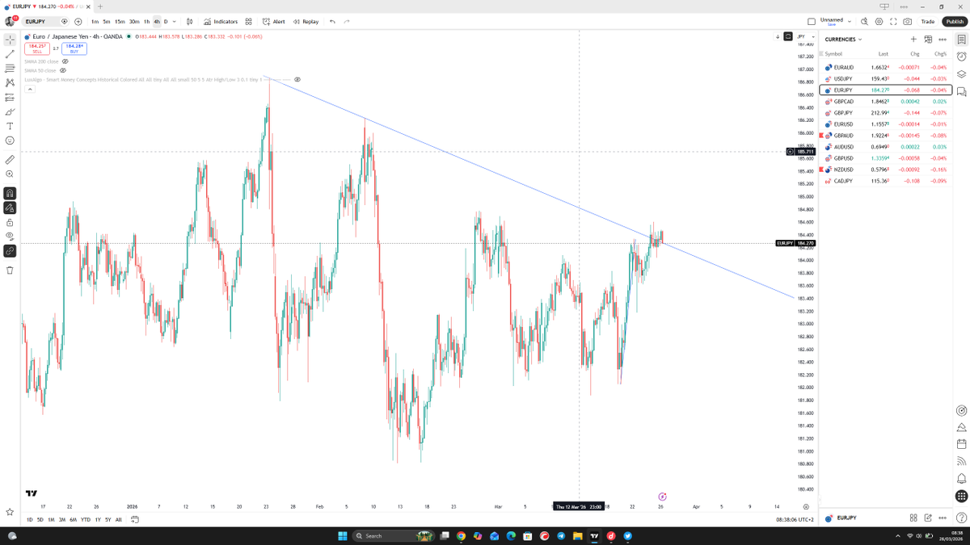Viewport: 970px width, 545px height.
Task: Toggle visibility of SMMA 200 indicator
Action: (x=65, y=61)
